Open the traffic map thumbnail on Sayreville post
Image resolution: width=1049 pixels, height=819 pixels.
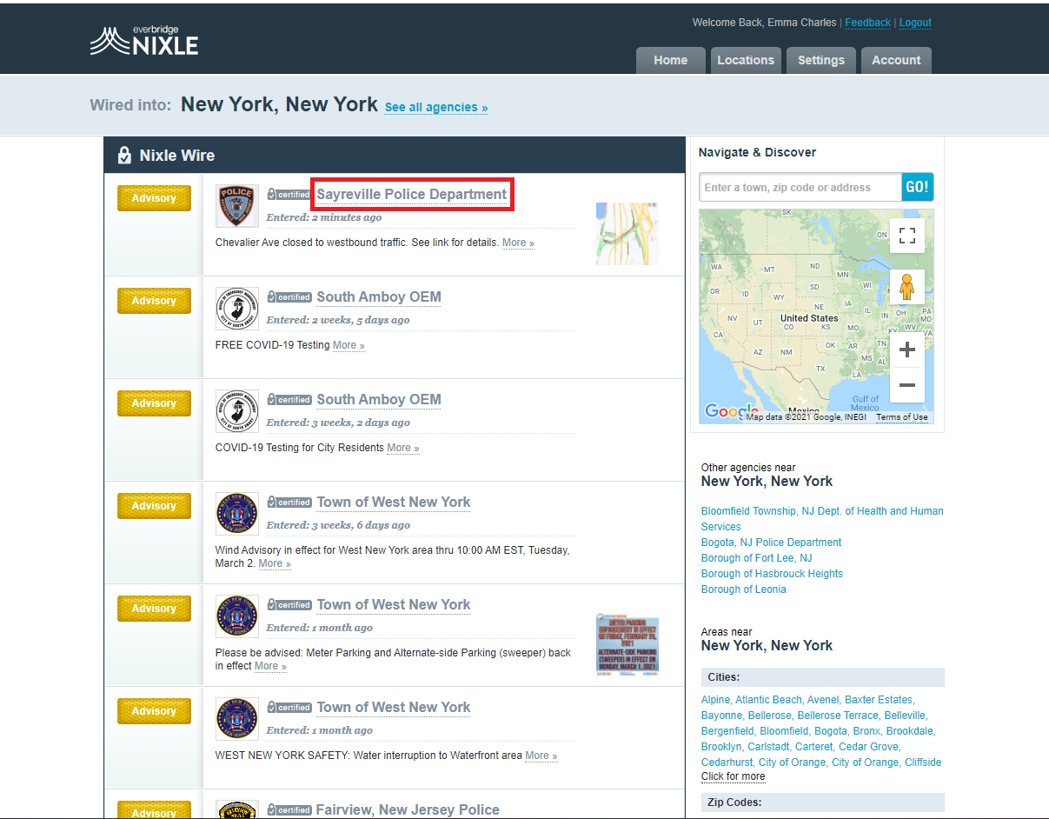point(627,233)
